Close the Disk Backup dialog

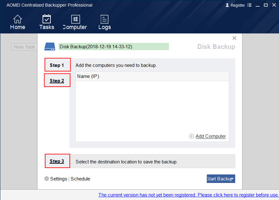(234, 38)
